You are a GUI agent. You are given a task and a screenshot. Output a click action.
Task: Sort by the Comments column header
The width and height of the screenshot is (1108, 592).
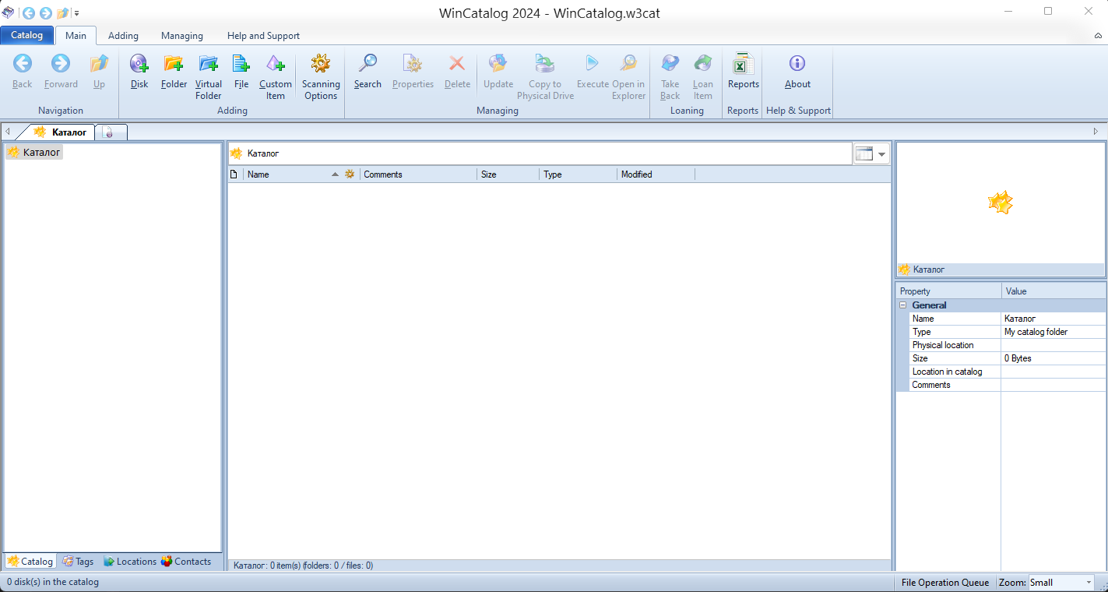click(x=419, y=174)
